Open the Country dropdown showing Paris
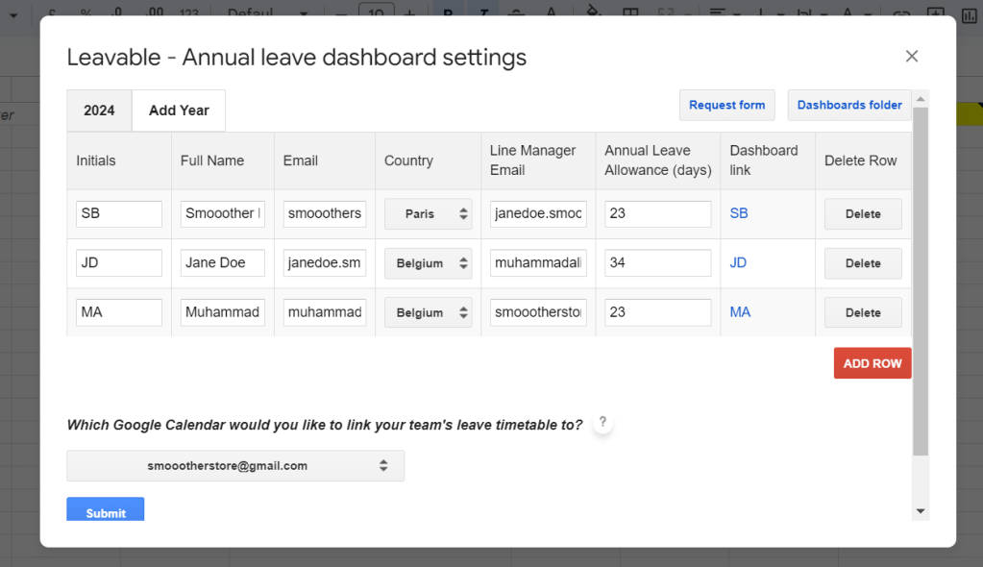The image size is (983, 567). 428,214
